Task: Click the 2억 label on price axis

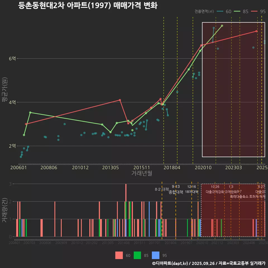Action: 12,146
